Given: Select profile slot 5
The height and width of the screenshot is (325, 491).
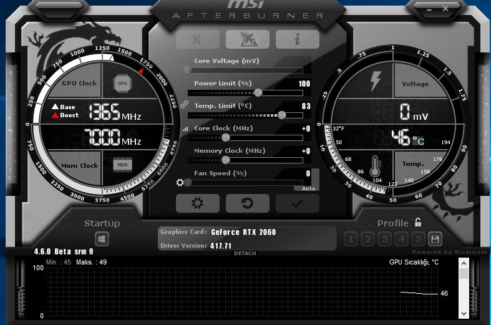Looking at the screenshot, I should 419,239.
